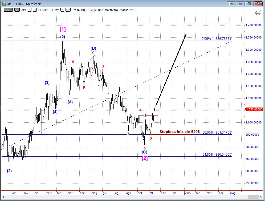The height and width of the screenshot is (201, 265).
Task: Click the red 1.055,00000 current price tag
Action: (x=254, y=109)
